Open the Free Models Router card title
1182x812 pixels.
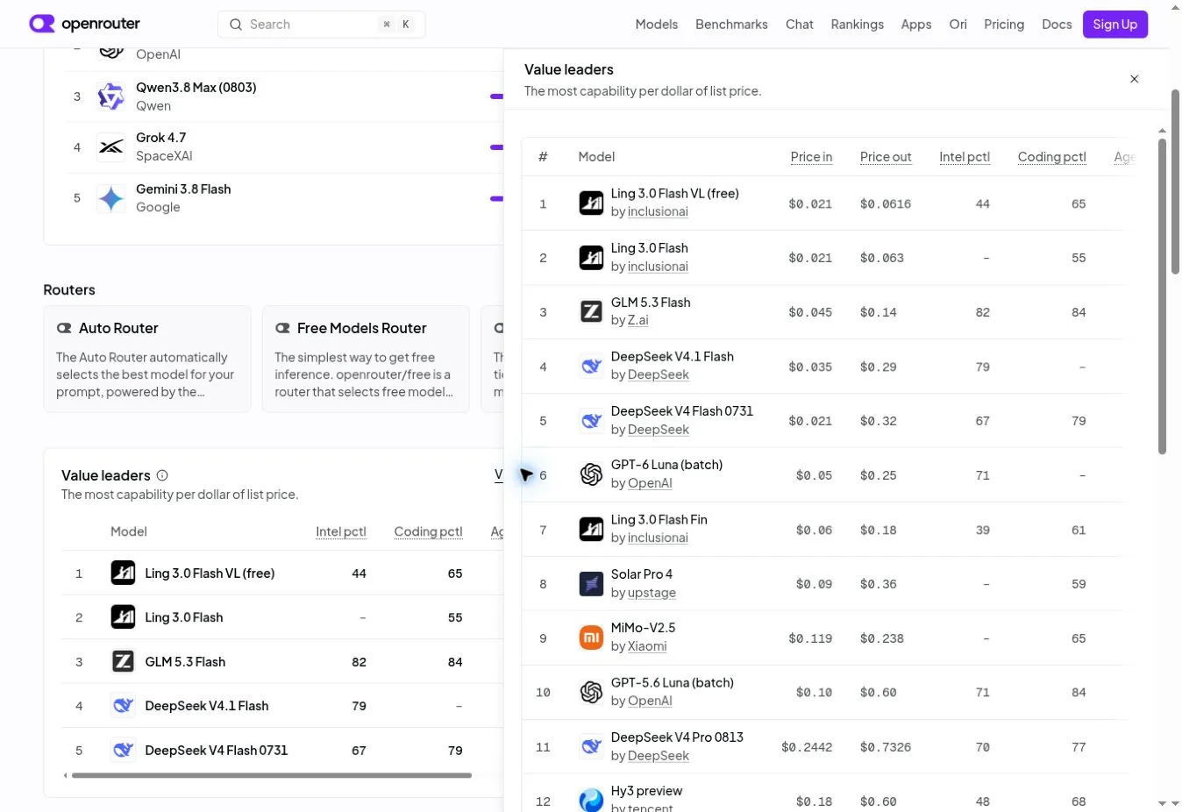pyautogui.click(x=361, y=328)
